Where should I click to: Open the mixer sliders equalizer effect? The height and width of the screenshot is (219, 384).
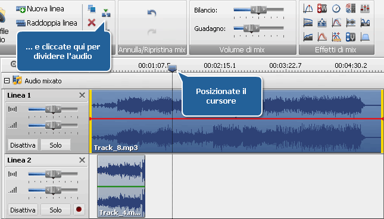tap(365, 9)
